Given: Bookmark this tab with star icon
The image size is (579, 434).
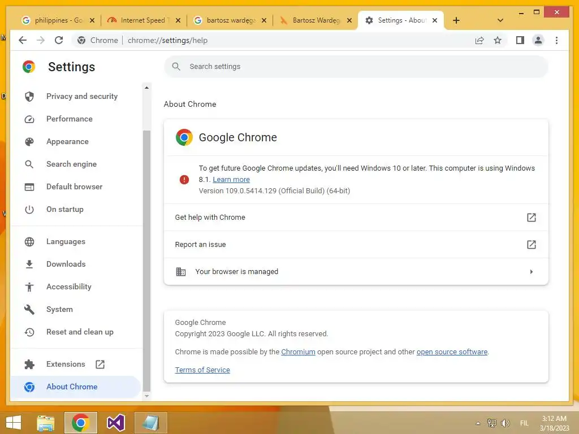Looking at the screenshot, I should (498, 40).
